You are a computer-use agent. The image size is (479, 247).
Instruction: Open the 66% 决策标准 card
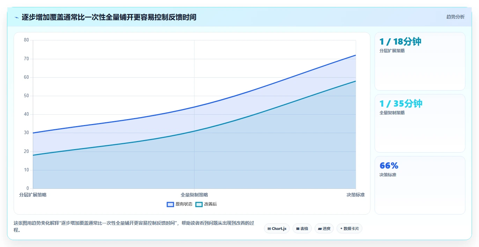tap(420, 185)
